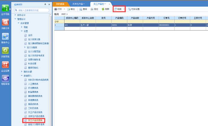Click the function search input field
Image resolution: width=208 pixels, height=126 pixels.
pos(33,10)
